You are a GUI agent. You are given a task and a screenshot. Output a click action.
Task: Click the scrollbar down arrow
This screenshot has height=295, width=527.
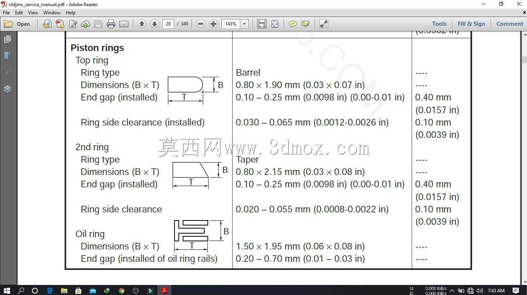pos(524,282)
